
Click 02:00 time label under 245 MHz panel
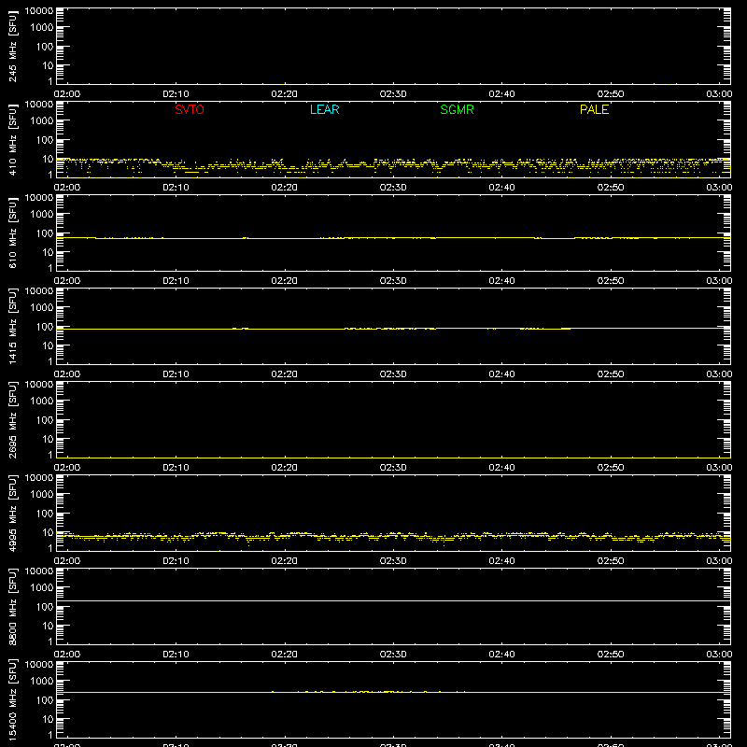click(67, 94)
